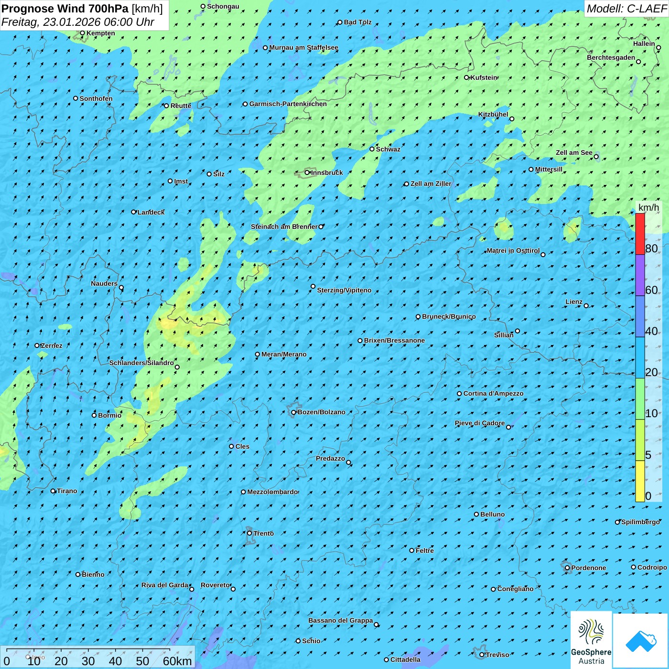Click the Bozen/Bolzano city marker

(x=294, y=412)
